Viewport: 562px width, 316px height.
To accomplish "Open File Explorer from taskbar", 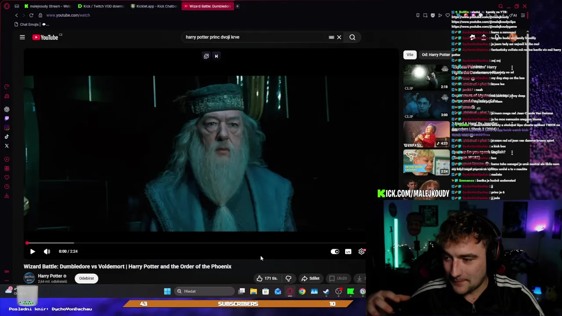I will pyautogui.click(x=253, y=291).
